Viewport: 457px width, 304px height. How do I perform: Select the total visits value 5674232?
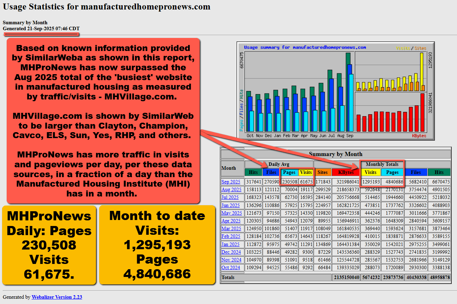[371, 277]
